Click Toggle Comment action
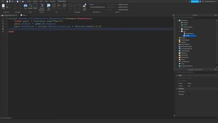This screenshot has width=218, height=123. 123,4
